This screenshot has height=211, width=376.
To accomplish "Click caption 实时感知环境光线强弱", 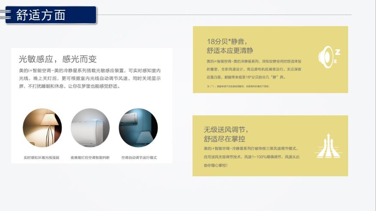I will point(42,157).
